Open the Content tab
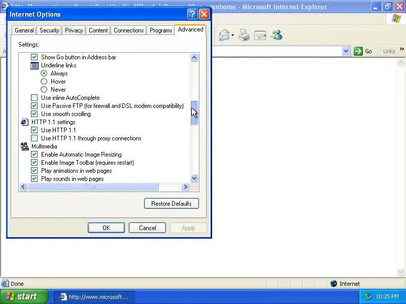The width and height of the screenshot is (406, 304). (x=98, y=30)
